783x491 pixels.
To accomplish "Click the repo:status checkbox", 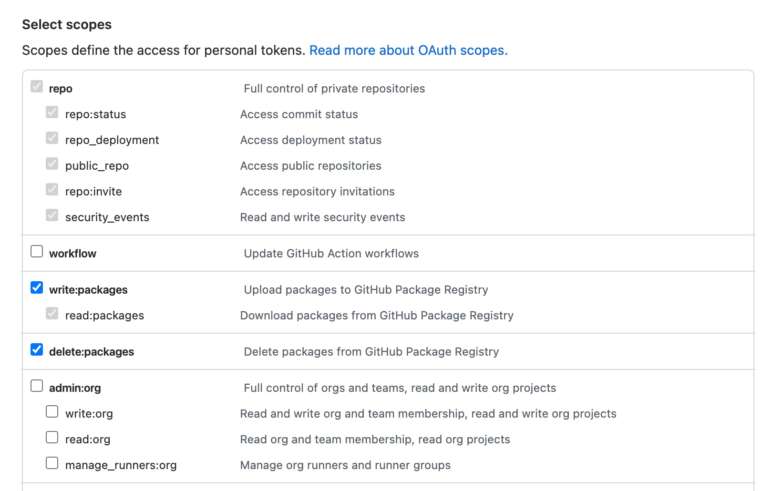I will pos(52,112).
